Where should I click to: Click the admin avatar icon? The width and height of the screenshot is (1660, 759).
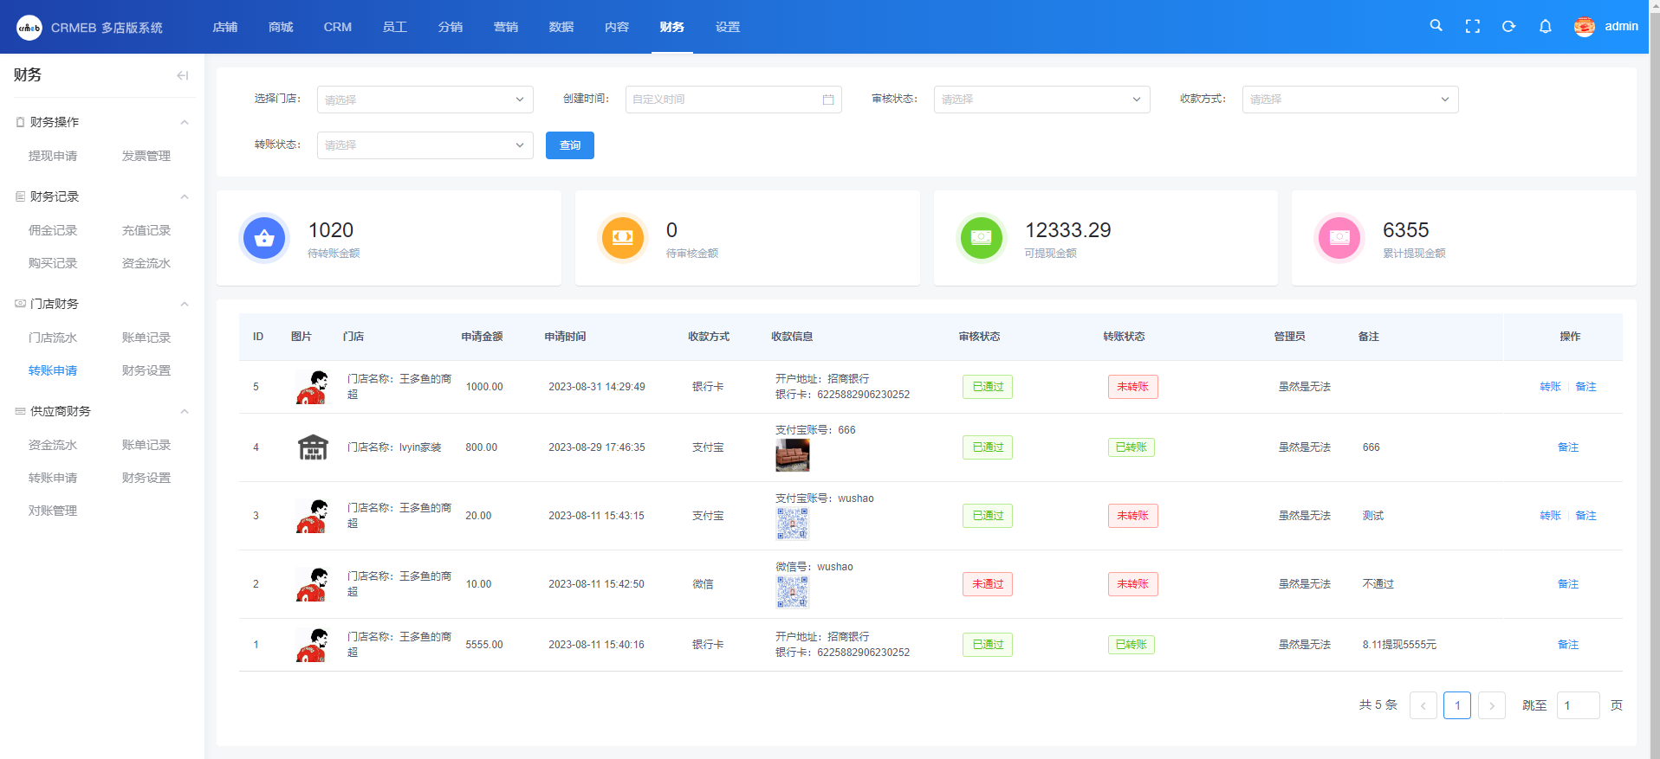coord(1584,27)
